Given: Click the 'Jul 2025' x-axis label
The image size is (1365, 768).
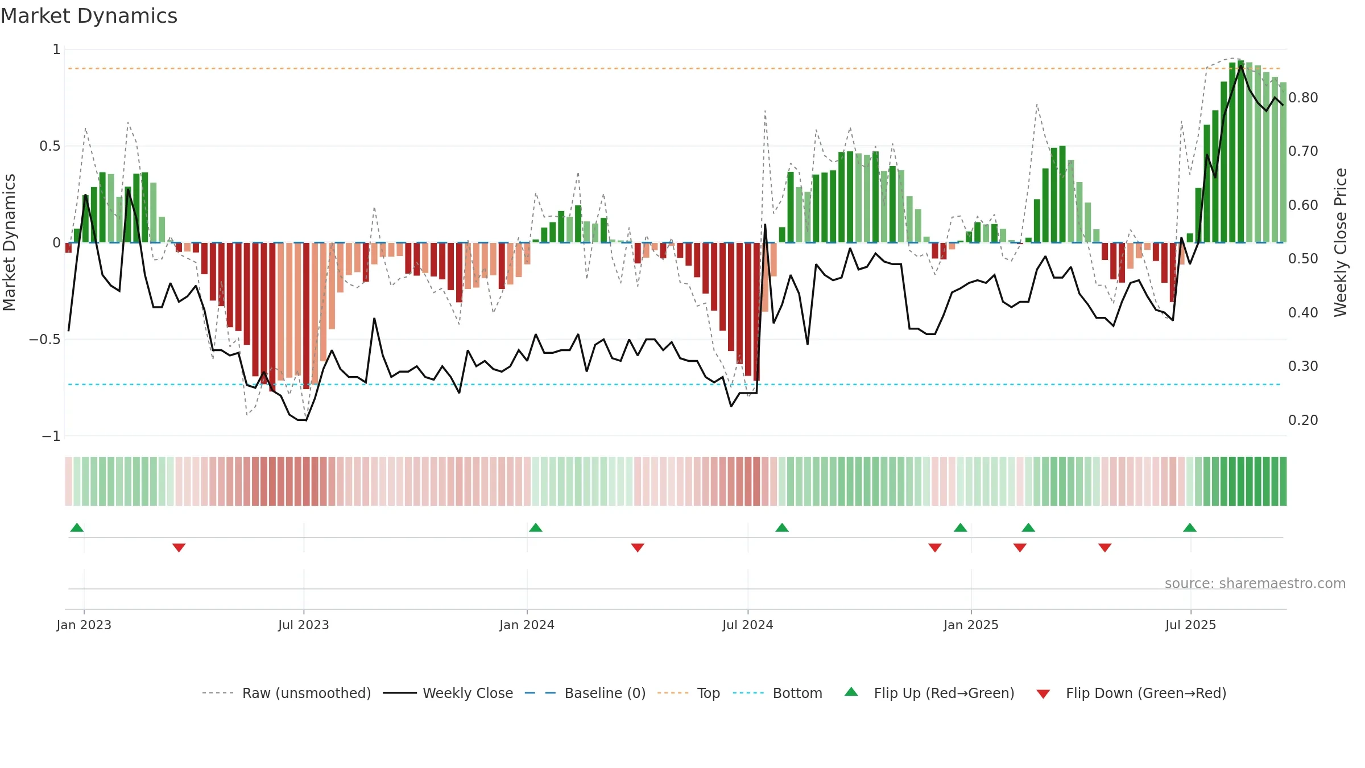Looking at the screenshot, I should click(x=1191, y=625).
